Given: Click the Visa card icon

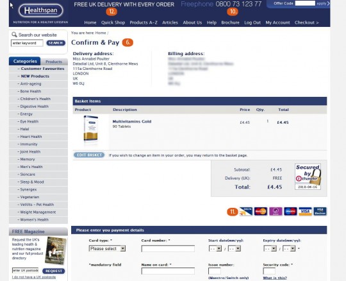Looking at the screenshot, I should pyautogui.click(x=305, y=212).
